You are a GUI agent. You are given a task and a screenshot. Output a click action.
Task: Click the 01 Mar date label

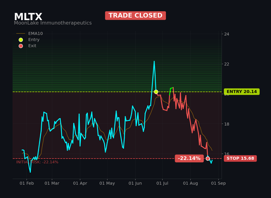pyautogui.click(x=52, y=183)
